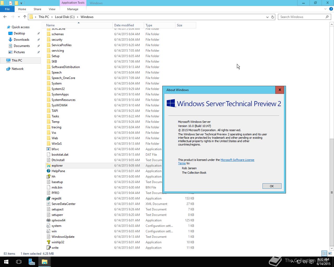The image size is (334, 267).
Task: Select the system configuration settings file icon
Action: [48, 226]
